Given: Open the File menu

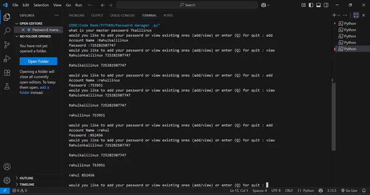Looking at the screenshot, I should [x=15, y=5].
